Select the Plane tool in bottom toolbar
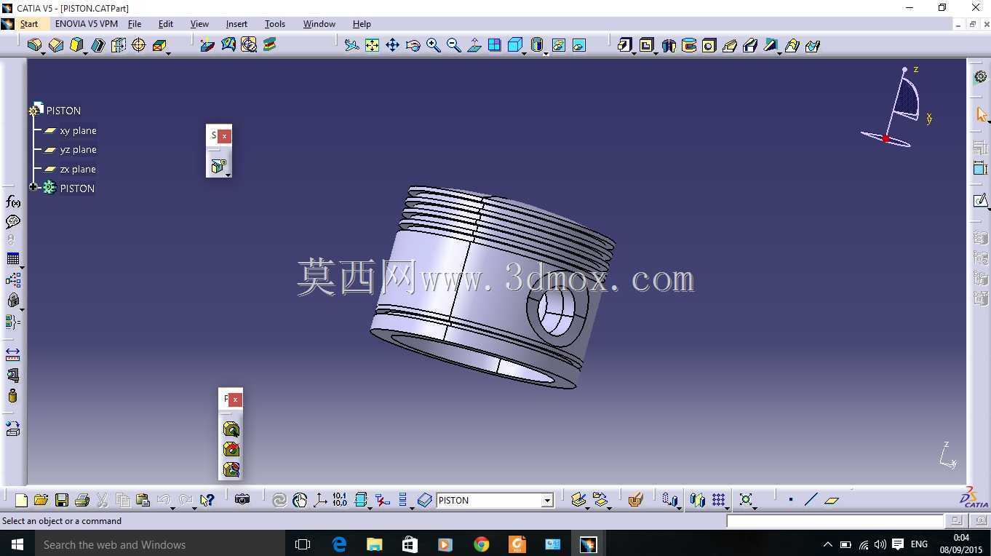The image size is (991, 556). pyautogui.click(x=832, y=500)
